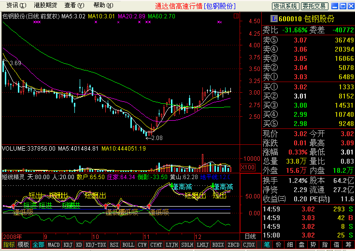
Task: Click the MA60:2.70 legend label
Action: click(161, 16)
